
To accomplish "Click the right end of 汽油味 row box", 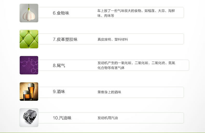I will pyautogui.click(x=182, y=118).
